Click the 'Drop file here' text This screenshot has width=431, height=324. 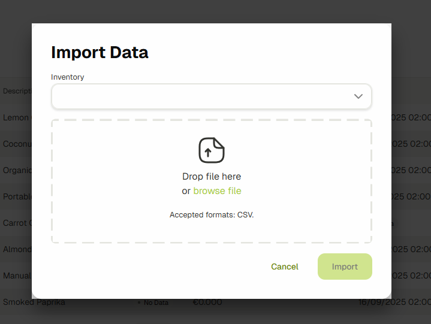click(x=212, y=177)
